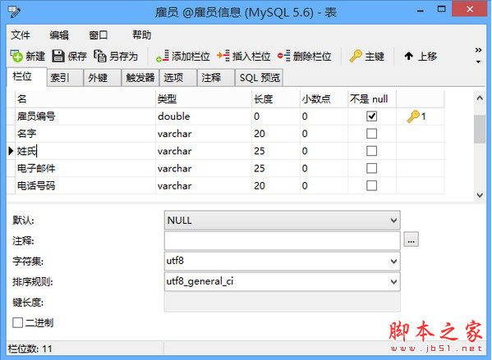Close the table designer window

(x=469, y=9)
